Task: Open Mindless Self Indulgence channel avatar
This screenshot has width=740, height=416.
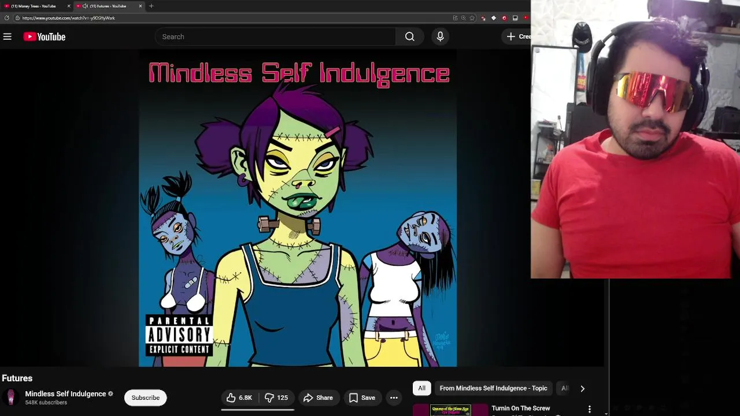Action: coord(10,398)
